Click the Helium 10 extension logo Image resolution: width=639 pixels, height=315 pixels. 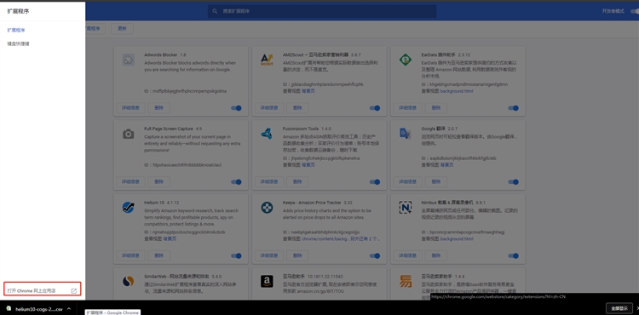128,208
